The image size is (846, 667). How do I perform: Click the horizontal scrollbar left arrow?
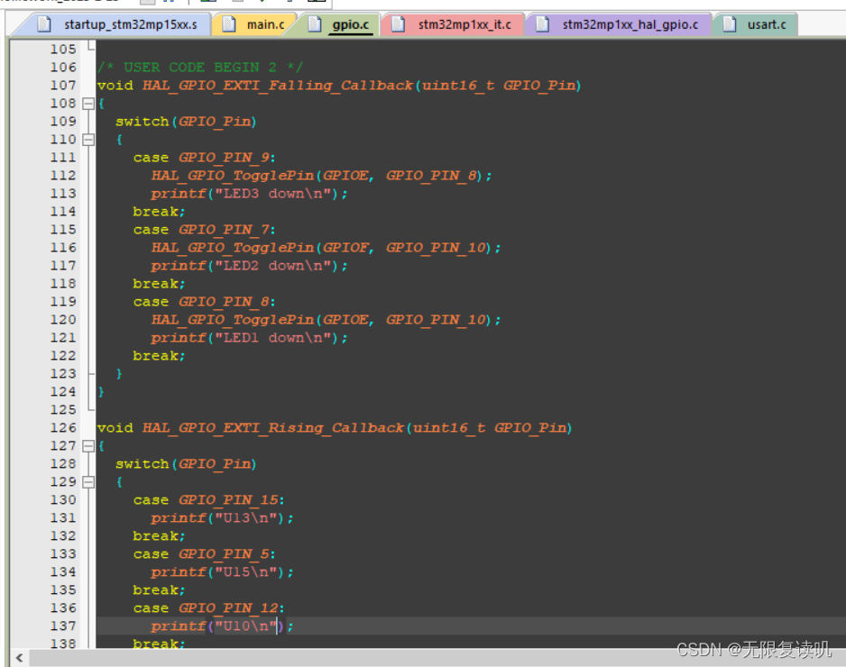click(x=20, y=657)
